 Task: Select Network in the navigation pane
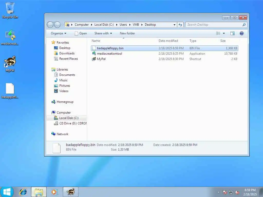point(60,134)
